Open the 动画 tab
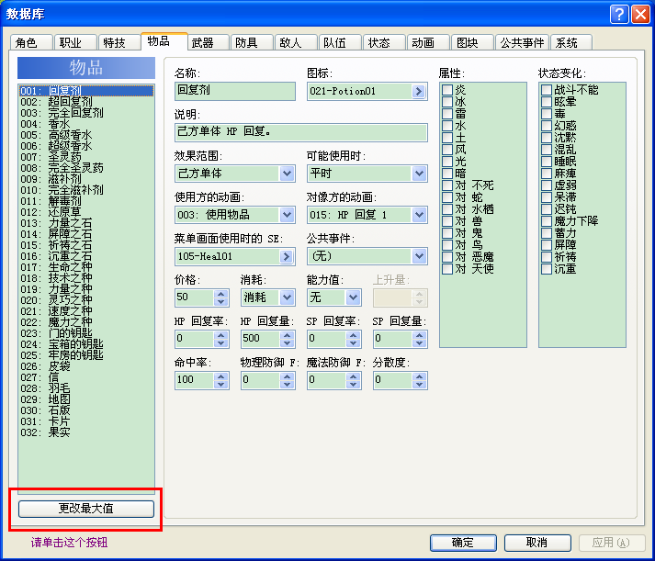The height and width of the screenshot is (561, 655). pos(428,42)
